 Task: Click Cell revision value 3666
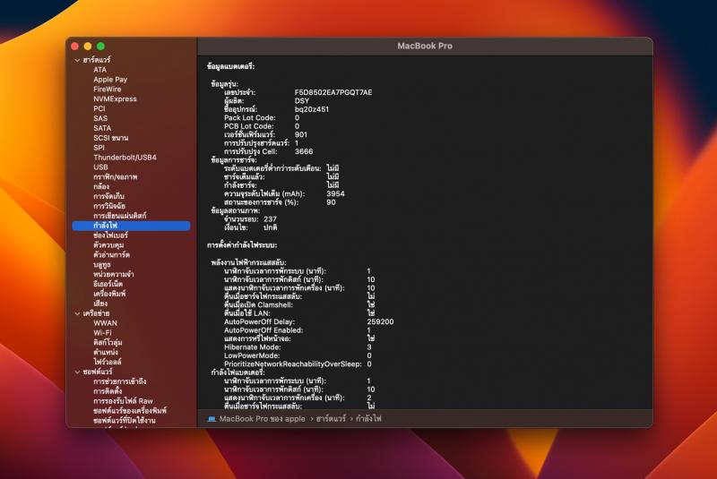coord(304,151)
